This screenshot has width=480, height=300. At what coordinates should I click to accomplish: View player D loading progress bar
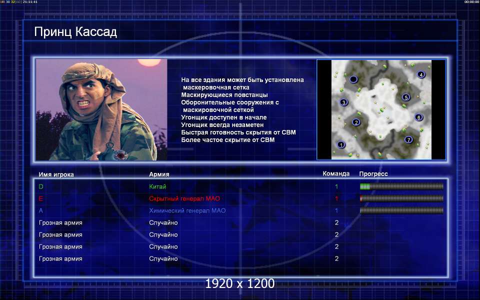coord(401,186)
